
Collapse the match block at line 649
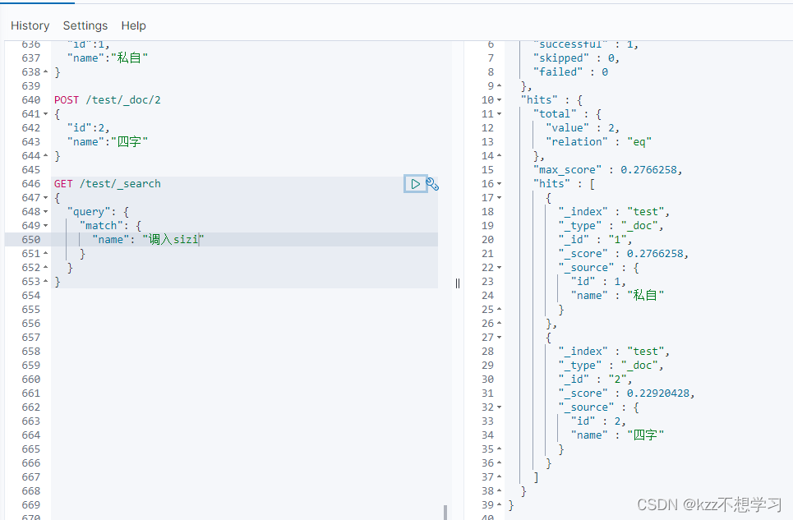pyautogui.click(x=45, y=226)
